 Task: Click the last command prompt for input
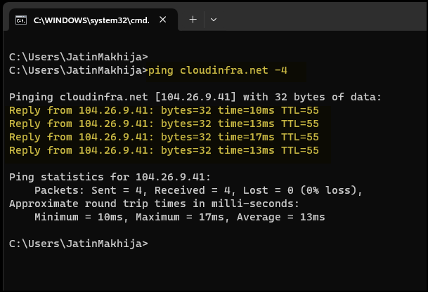click(x=79, y=244)
